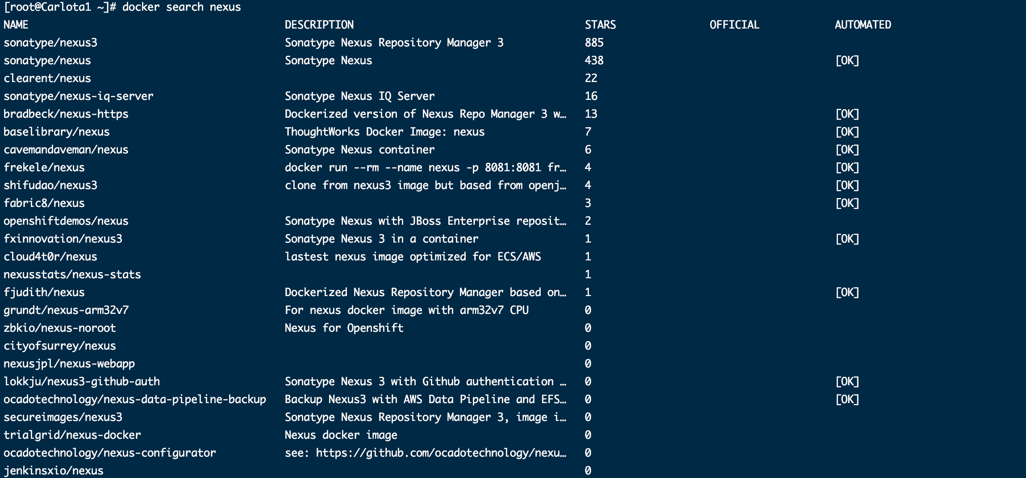Viewport: 1026px width, 478px height.
Task: Click 'Nexus docker image' description
Action: click(341, 435)
